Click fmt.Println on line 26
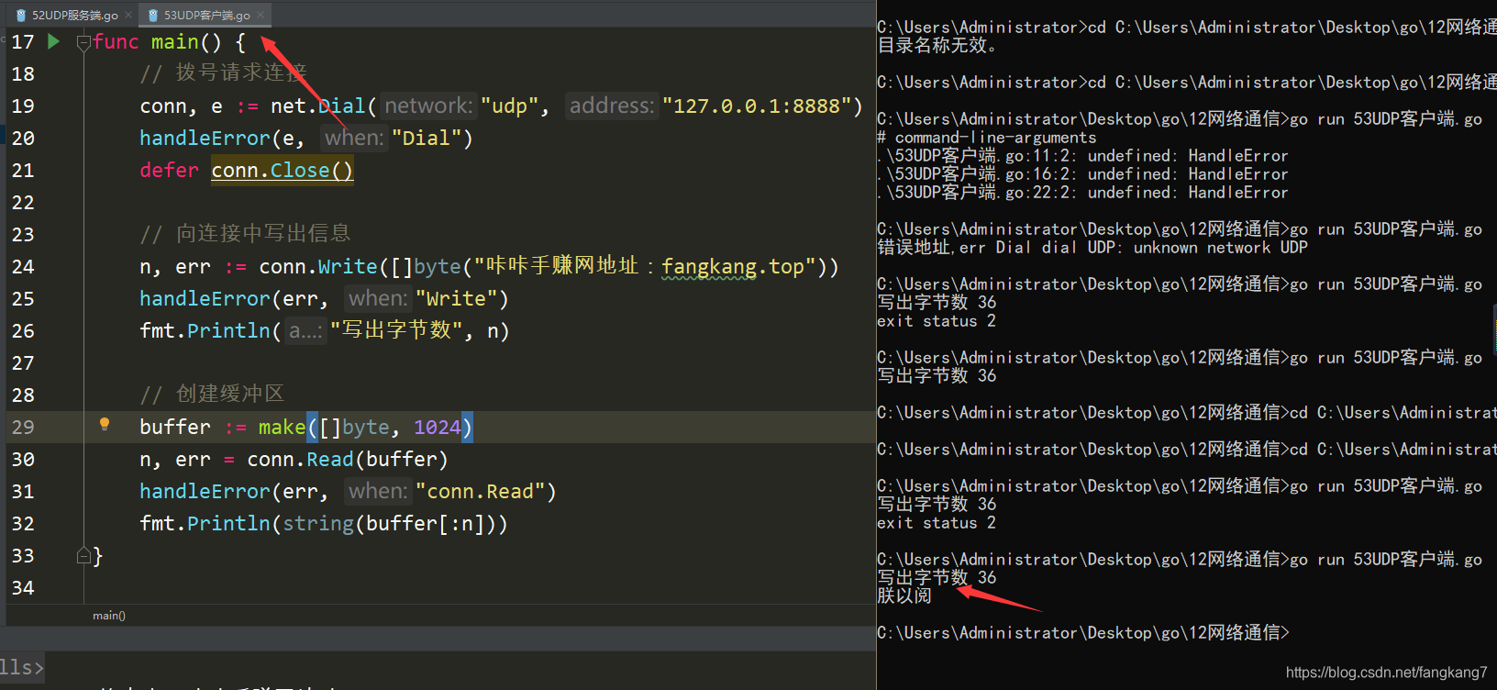Viewport: 1497px width, 690px height. pyautogui.click(x=205, y=330)
